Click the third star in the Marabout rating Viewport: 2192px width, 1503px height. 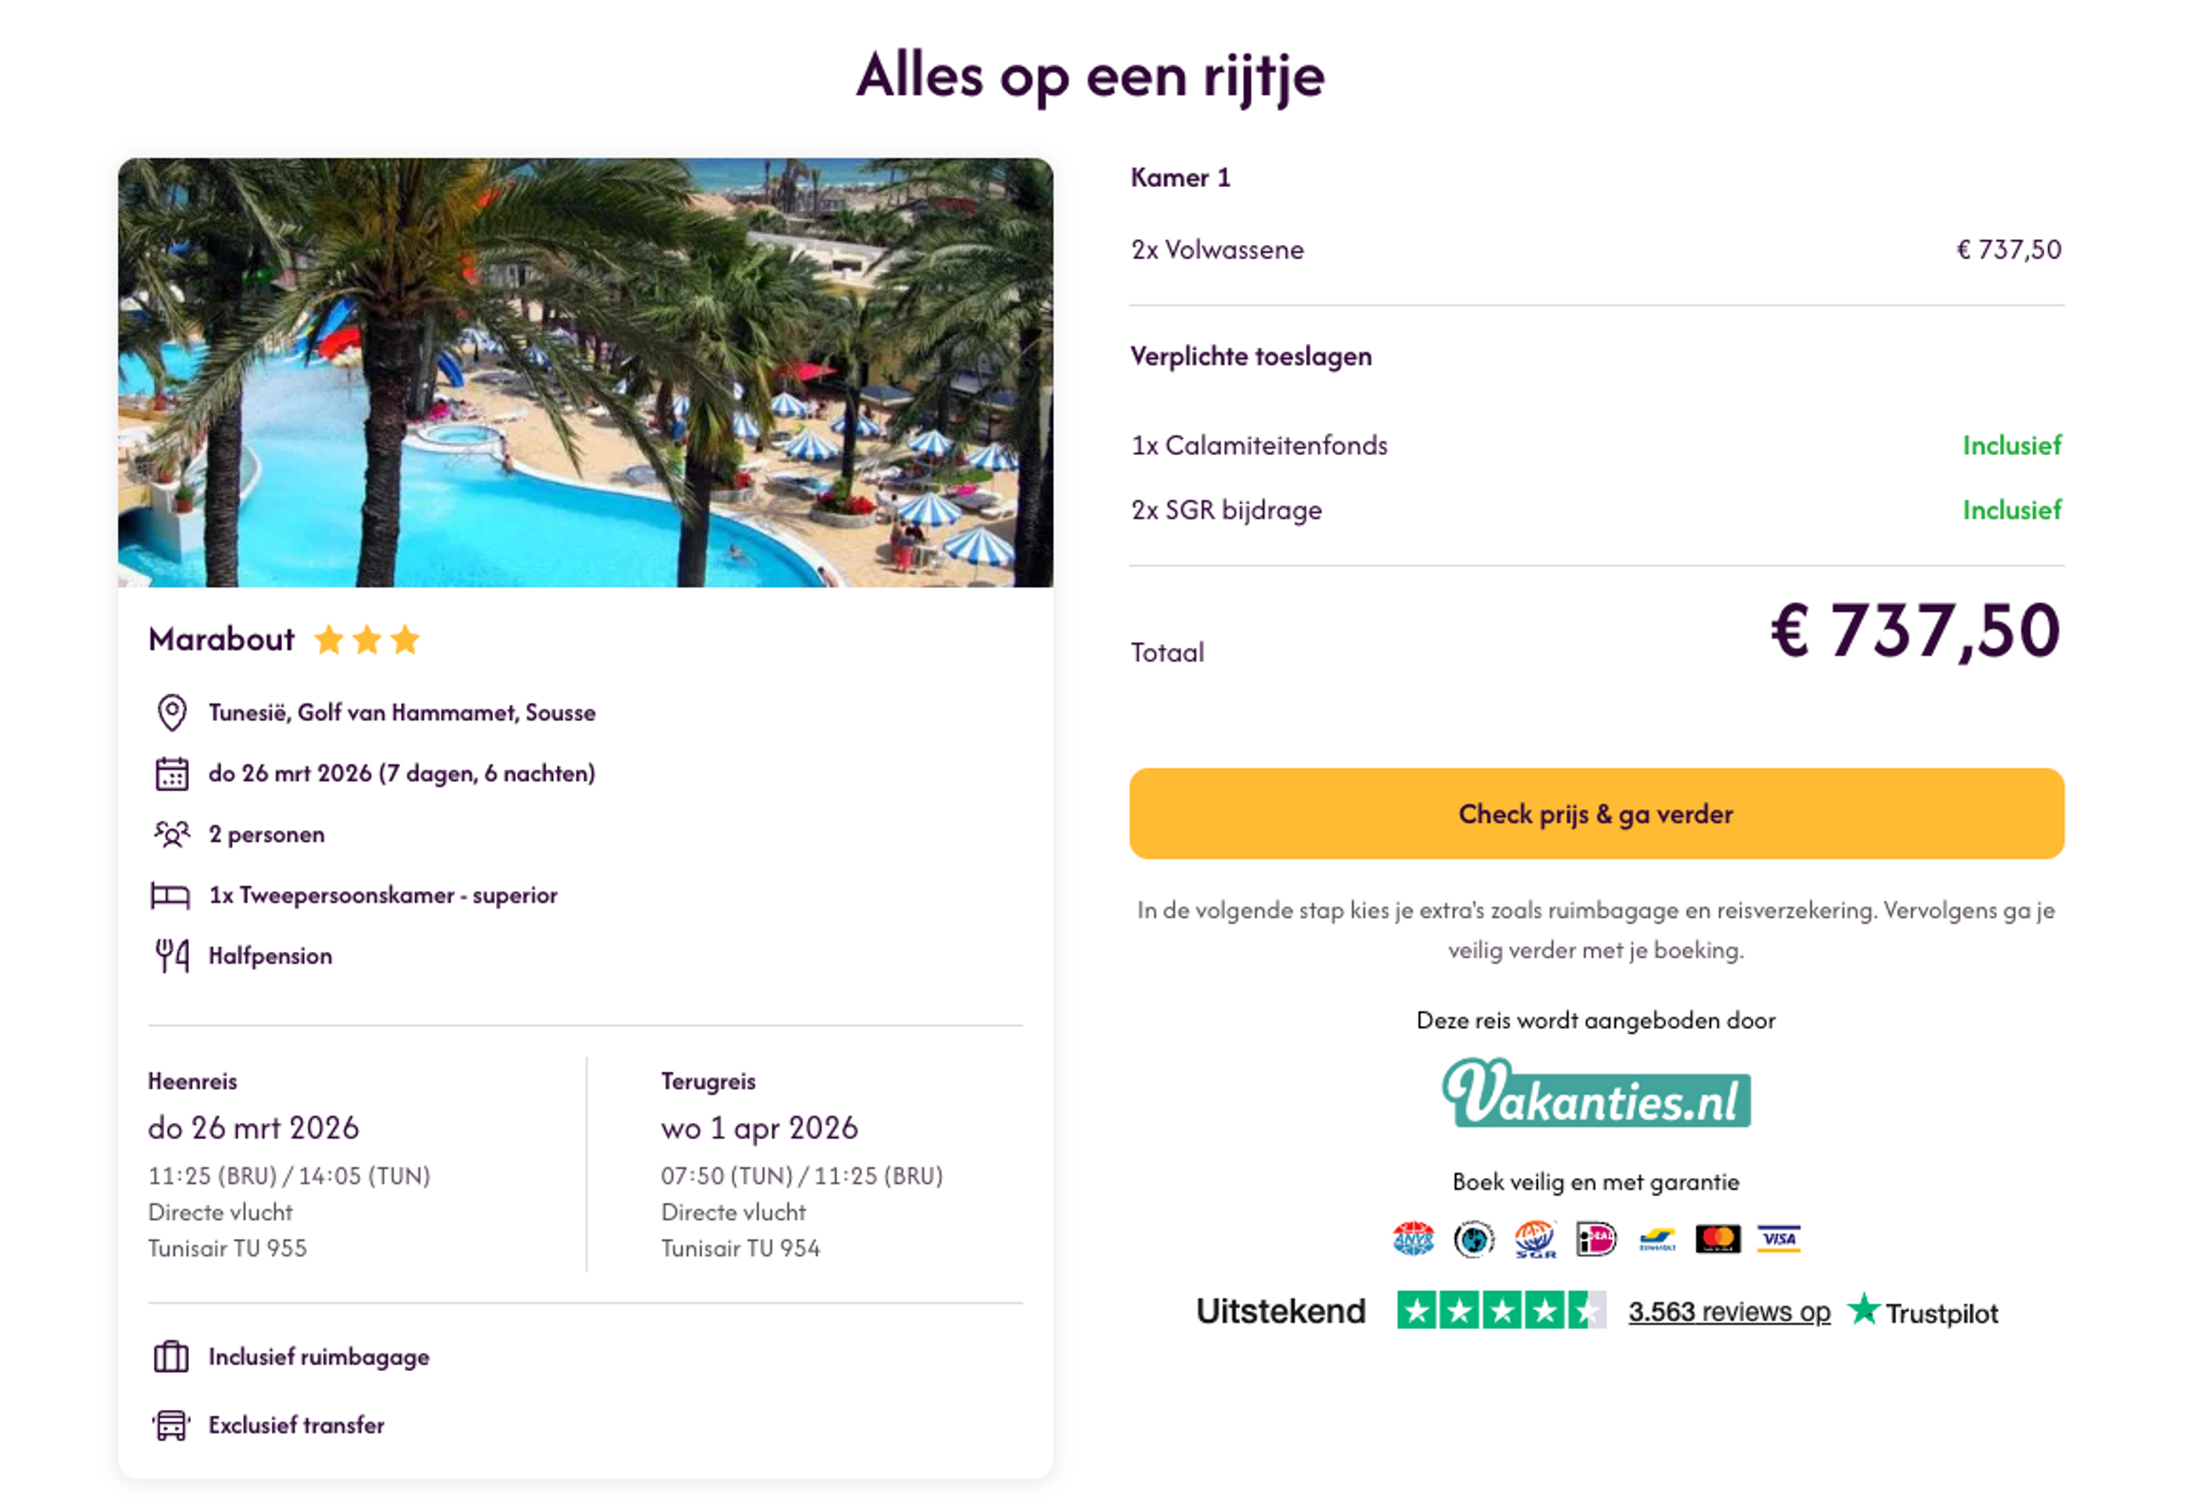point(405,639)
